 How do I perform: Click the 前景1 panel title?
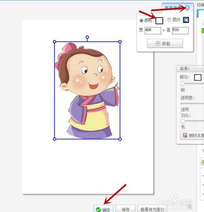(184, 69)
